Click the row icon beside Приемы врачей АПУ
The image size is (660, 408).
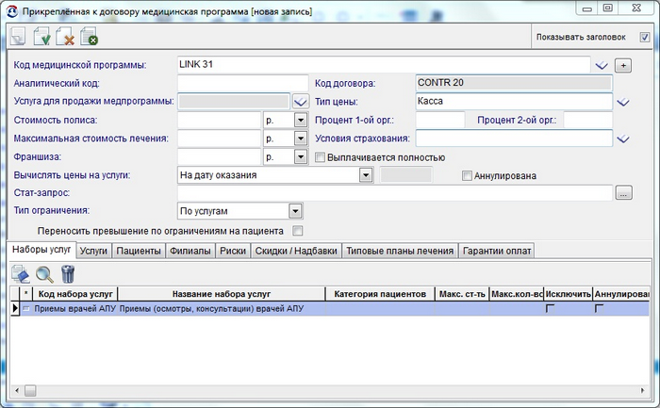coord(26,308)
